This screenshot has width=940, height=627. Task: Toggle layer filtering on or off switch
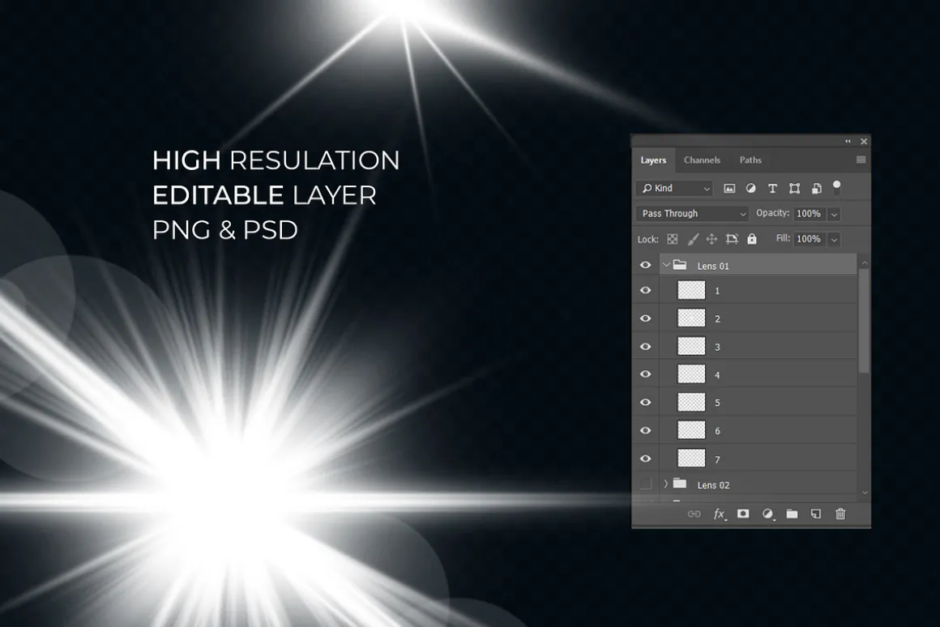click(x=837, y=188)
